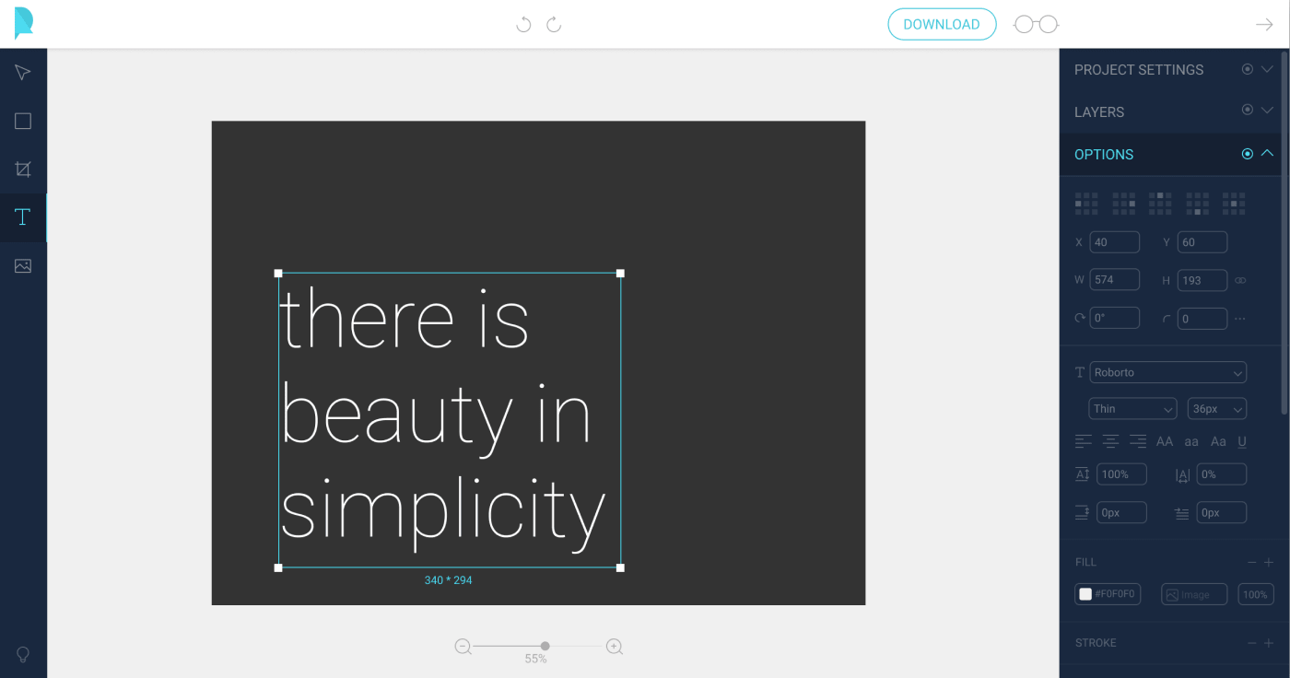The width and height of the screenshot is (1290, 678).
Task: Select the OPTIONS section header
Action: (x=1104, y=155)
